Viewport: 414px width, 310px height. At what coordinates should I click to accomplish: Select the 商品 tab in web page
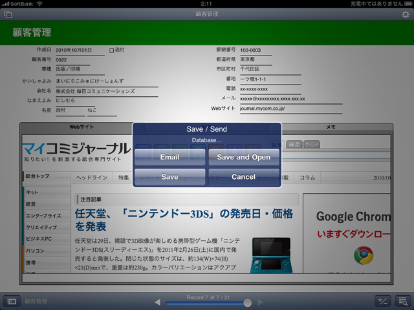click(x=294, y=145)
